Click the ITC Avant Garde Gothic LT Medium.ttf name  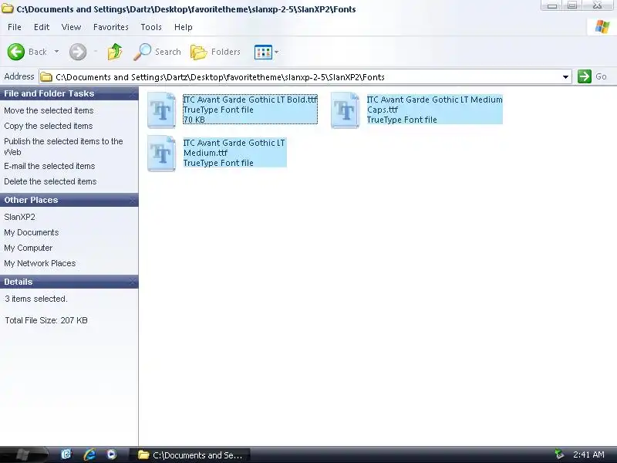234,147
